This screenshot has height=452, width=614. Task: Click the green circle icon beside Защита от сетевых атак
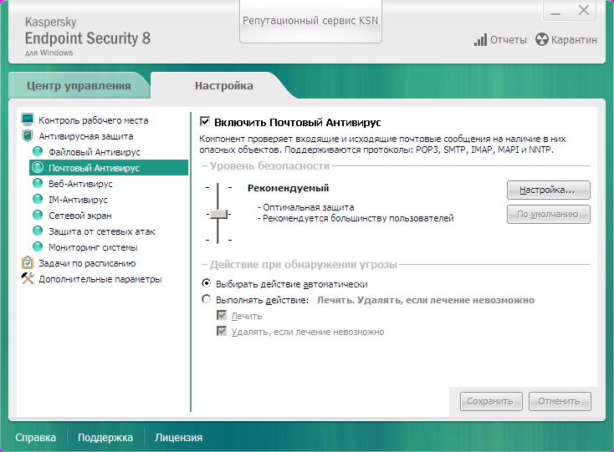[x=38, y=231]
